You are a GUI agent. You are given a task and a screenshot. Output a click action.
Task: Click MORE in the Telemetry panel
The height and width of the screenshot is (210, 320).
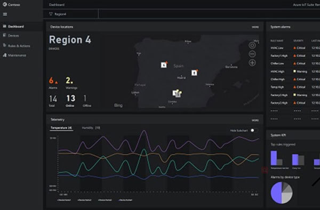click(255, 120)
